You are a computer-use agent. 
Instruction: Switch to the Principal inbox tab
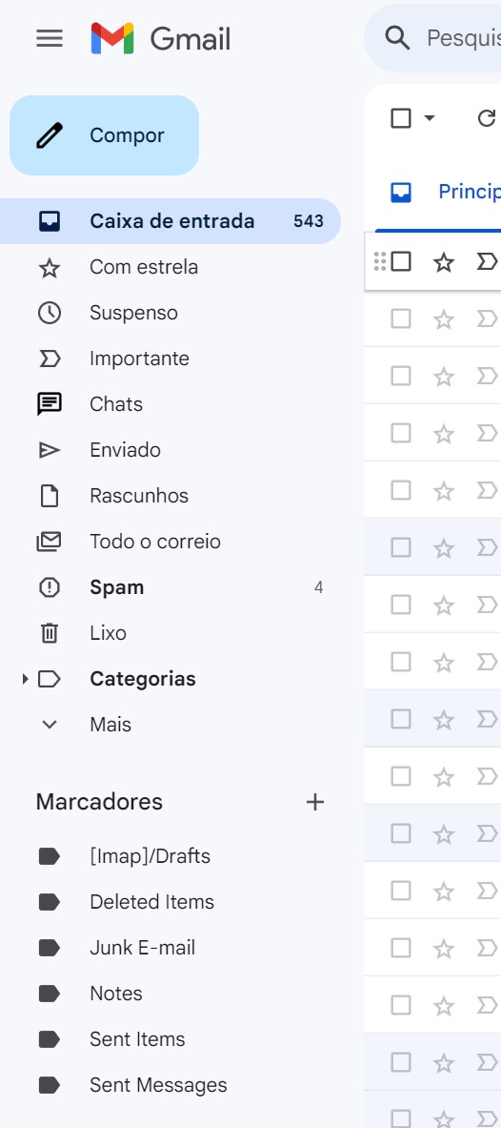pos(446,192)
